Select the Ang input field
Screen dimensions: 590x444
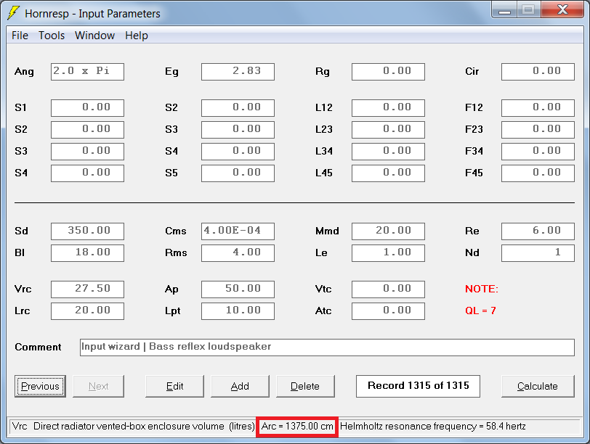pos(87,72)
